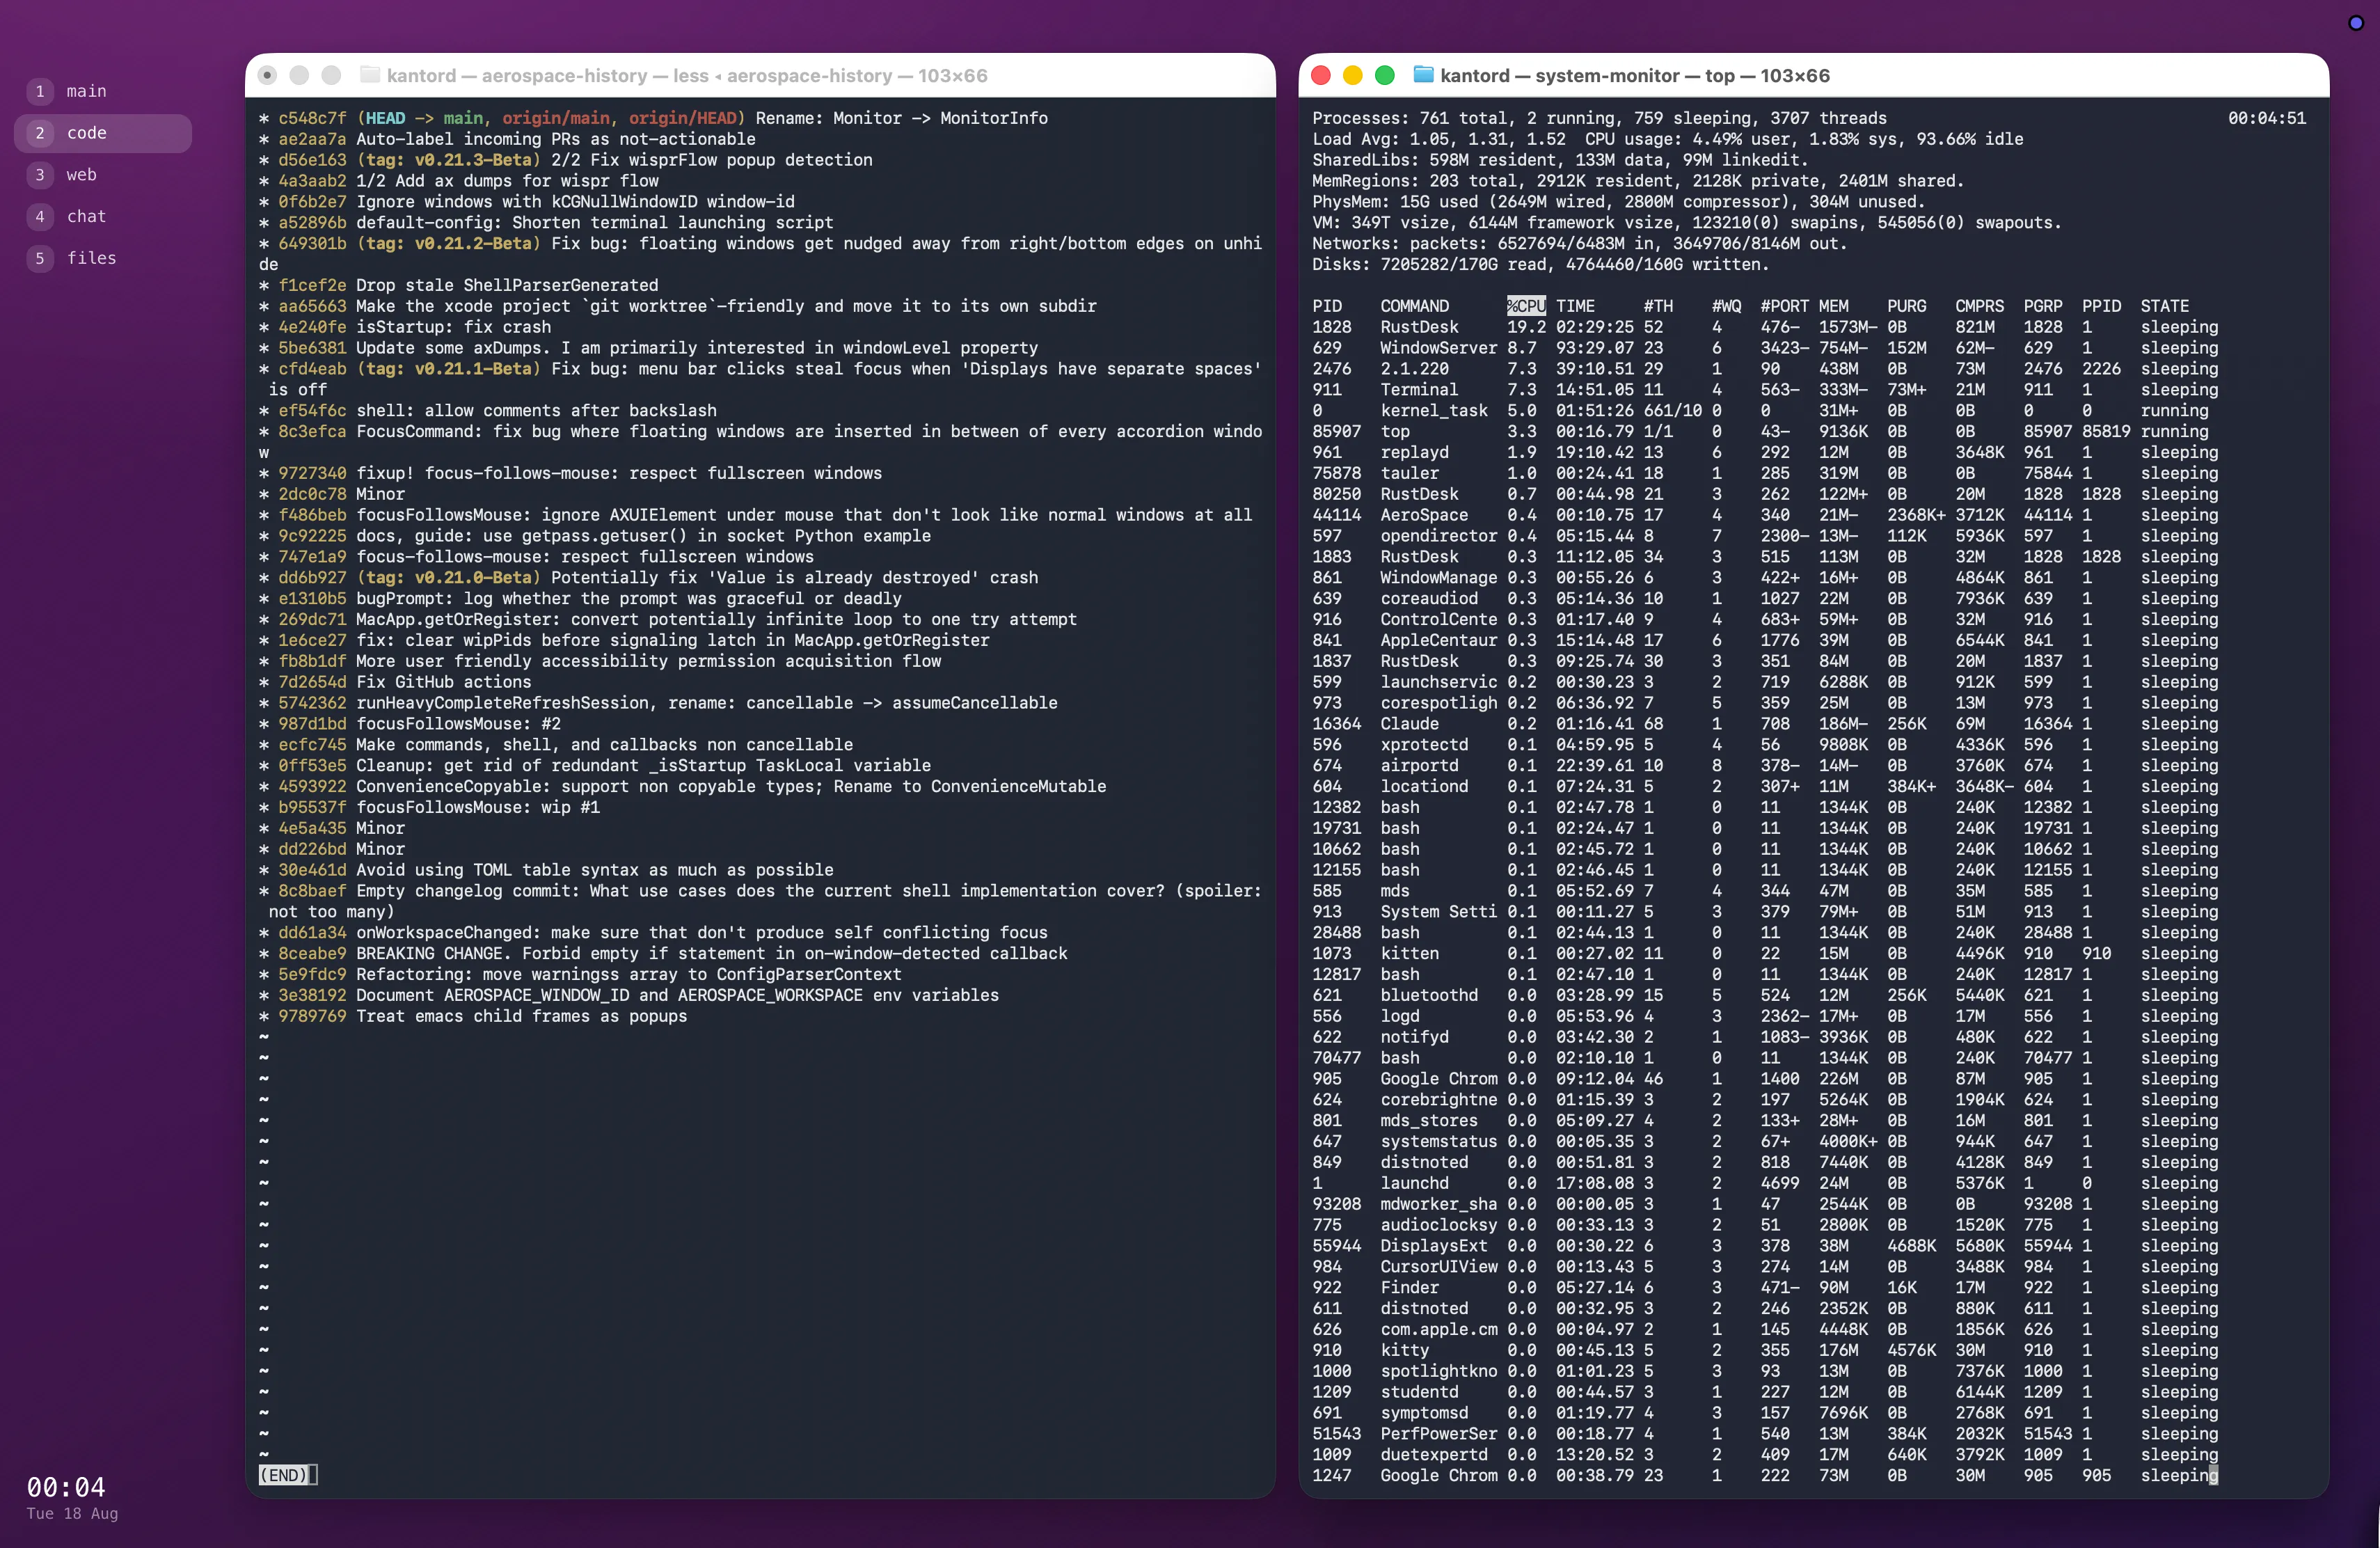This screenshot has width=2380, height=1548.
Task: Click the %CPU column header in top
Action: 1526,306
